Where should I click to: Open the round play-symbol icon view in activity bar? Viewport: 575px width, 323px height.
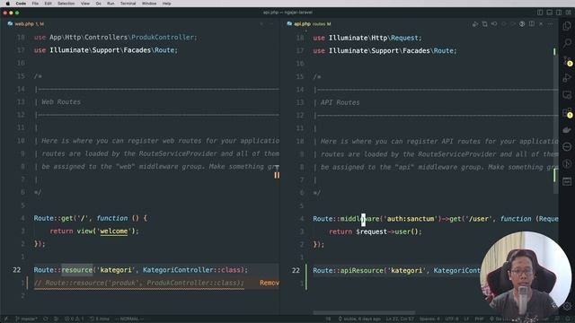pyautogui.click(x=567, y=163)
